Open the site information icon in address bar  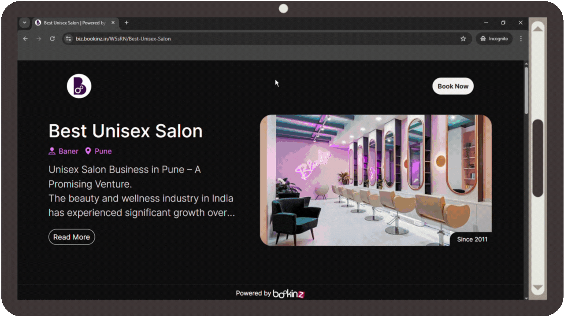pos(68,39)
